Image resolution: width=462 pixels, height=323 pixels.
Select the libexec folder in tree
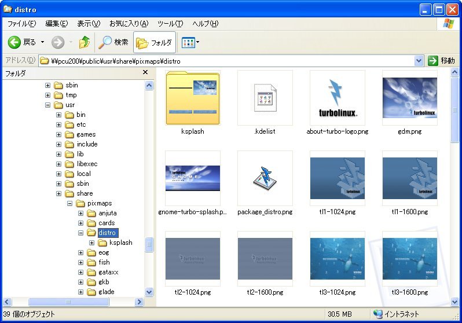point(87,164)
